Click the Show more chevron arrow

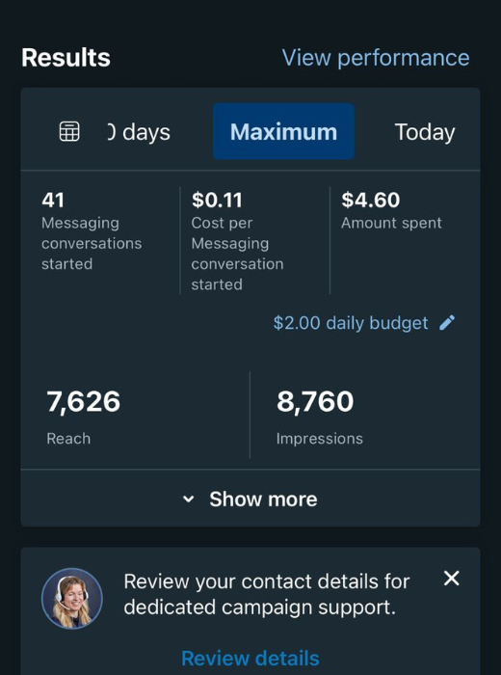pyautogui.click(x=189, y=499)
